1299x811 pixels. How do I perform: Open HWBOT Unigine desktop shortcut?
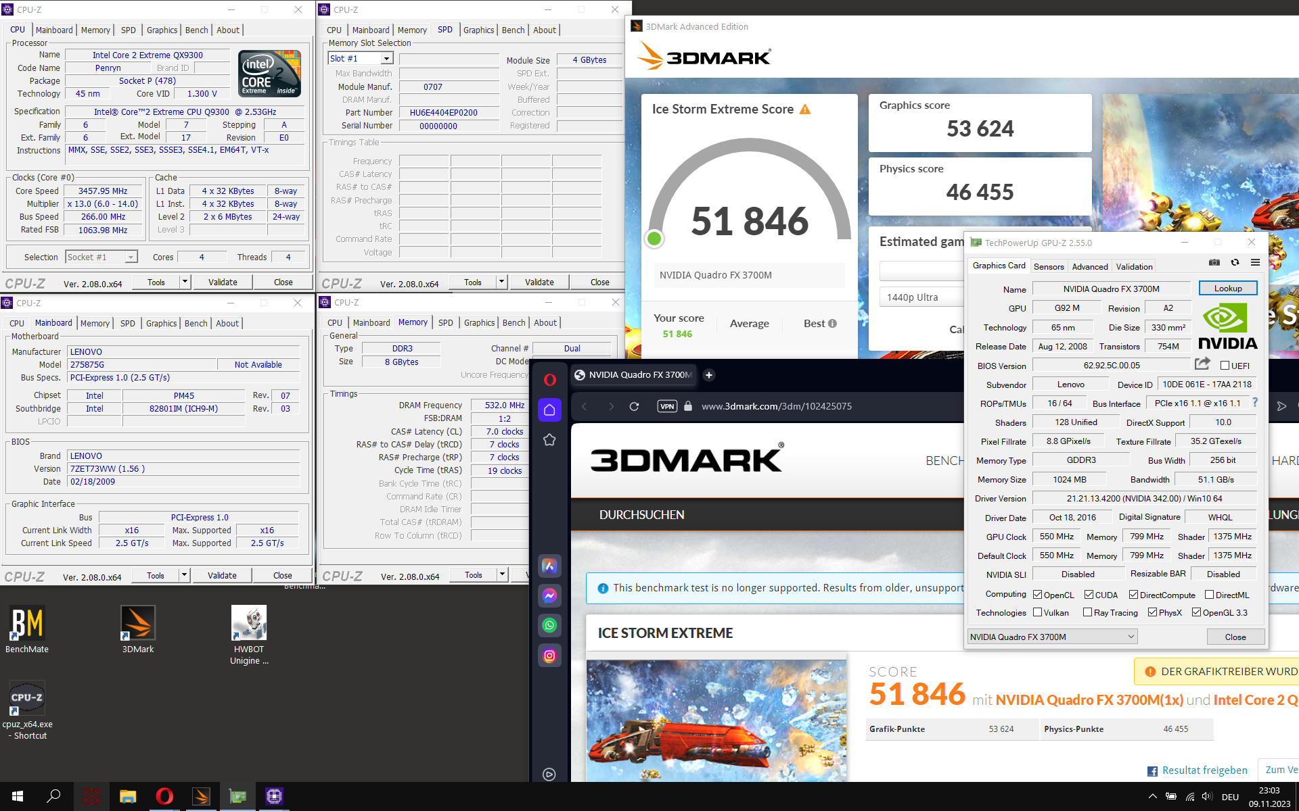point(249,636)
